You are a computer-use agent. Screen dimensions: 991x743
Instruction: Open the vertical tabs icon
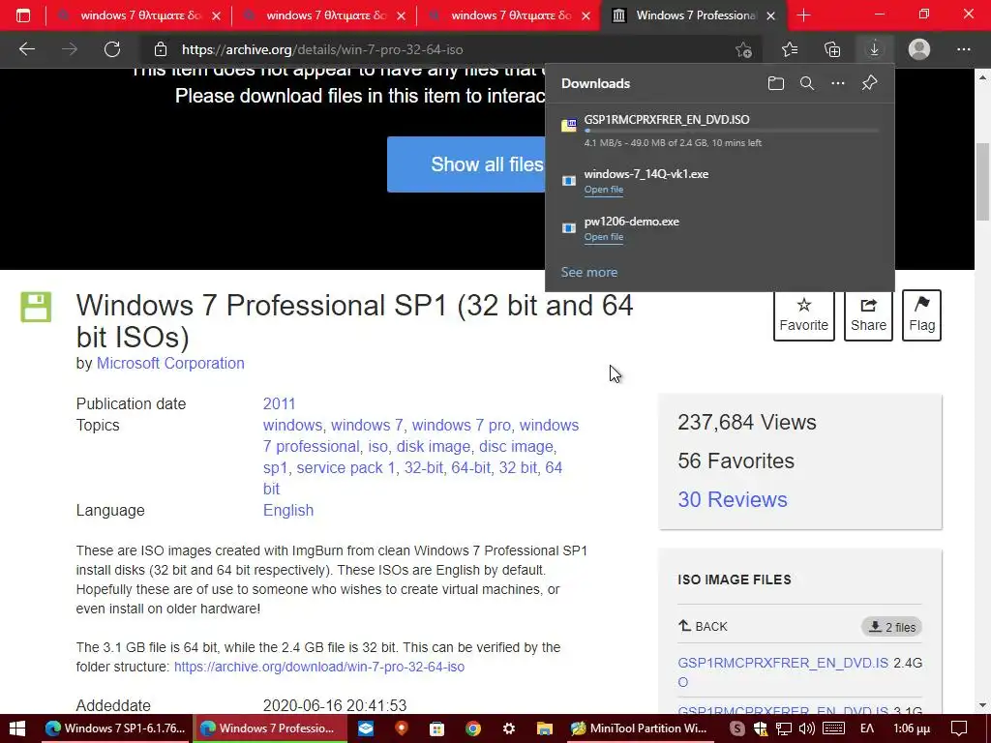[x=23, y=15]
